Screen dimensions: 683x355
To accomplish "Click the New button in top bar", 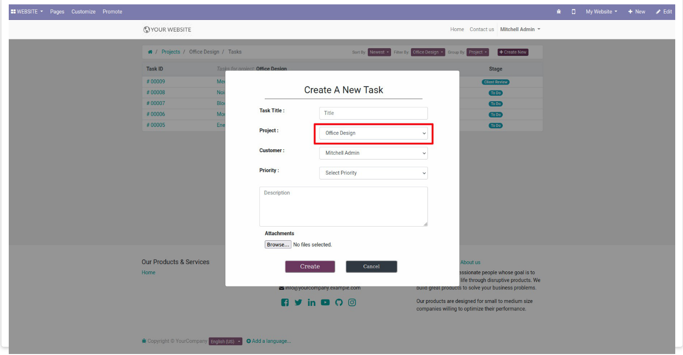I will [x=636, y=12].
